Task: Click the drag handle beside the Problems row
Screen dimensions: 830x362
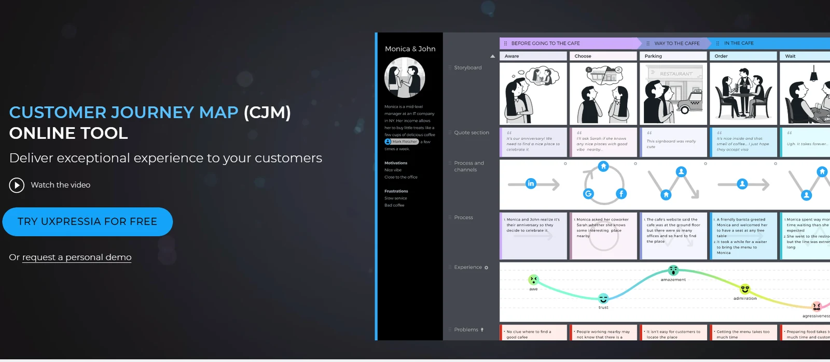Action: 450,329
